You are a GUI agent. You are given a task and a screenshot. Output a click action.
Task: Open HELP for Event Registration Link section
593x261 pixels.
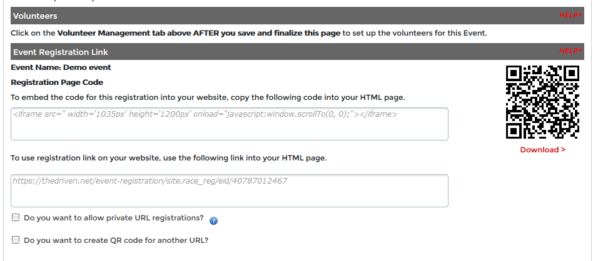pos(570,51)
